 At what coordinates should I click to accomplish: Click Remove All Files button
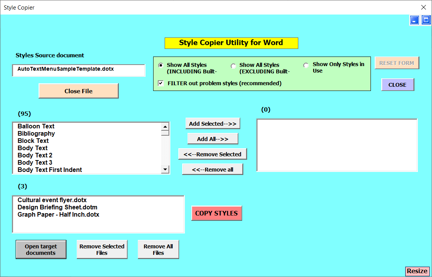158,249
